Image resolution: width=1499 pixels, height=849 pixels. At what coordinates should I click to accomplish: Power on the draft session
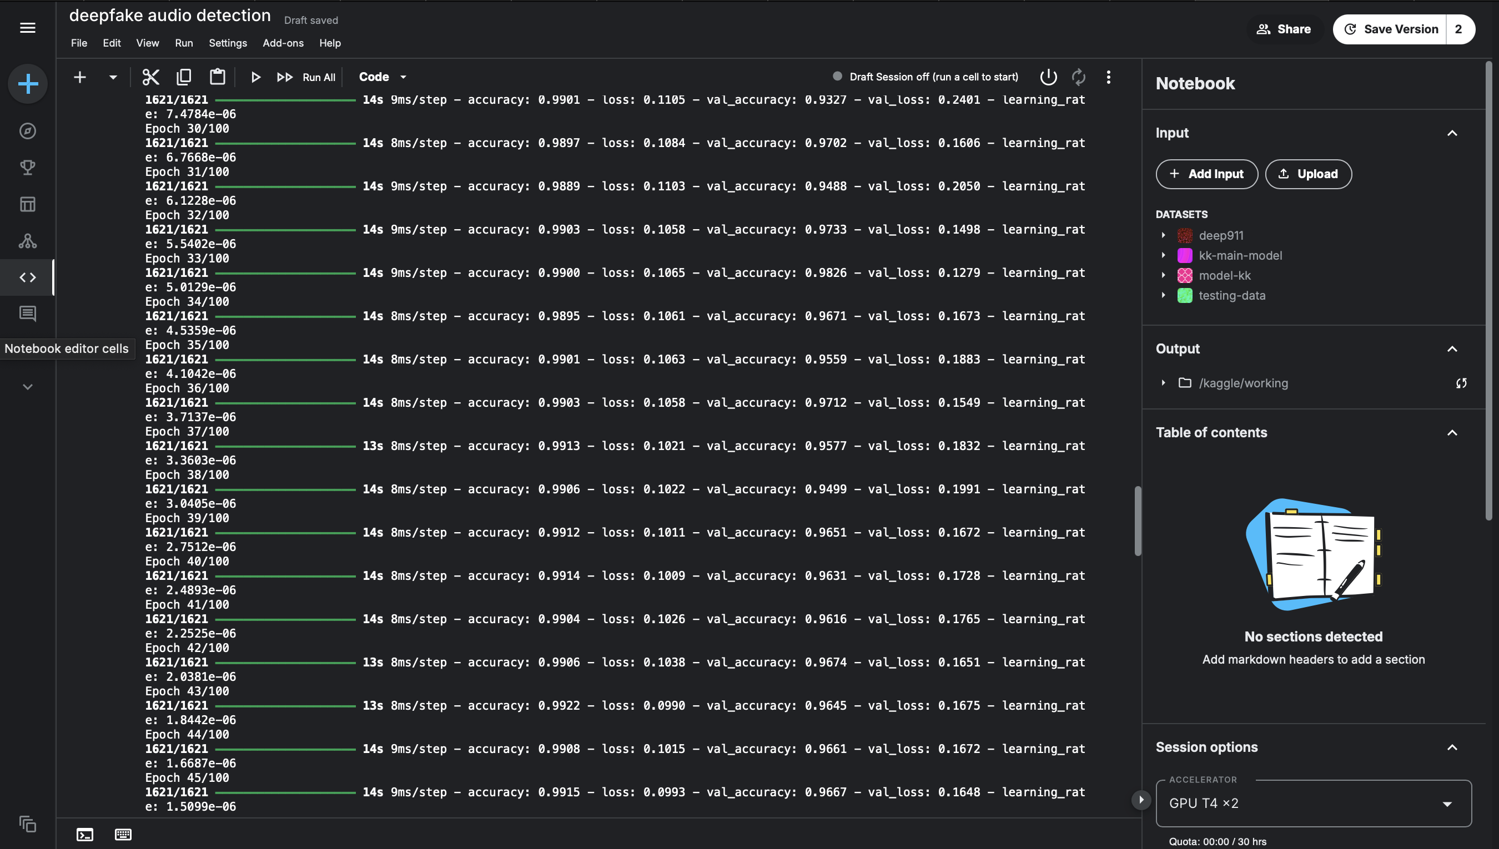[1047, 77]
